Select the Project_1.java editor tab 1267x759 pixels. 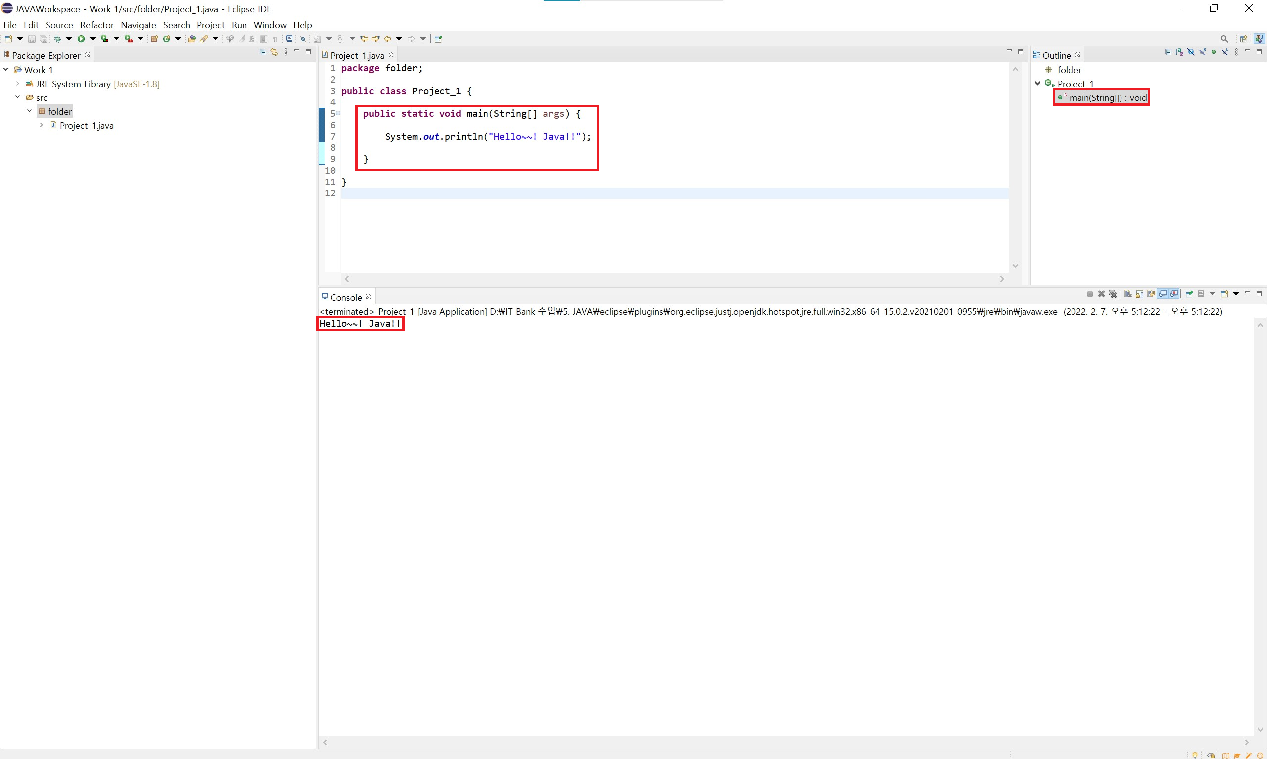[356, 55]
